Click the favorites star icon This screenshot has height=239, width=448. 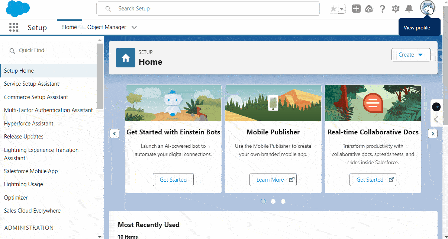[x=333, y=9]
